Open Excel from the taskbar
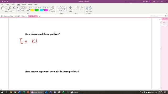This screenshot has height=94, width=168. click(x=24, y=92)
